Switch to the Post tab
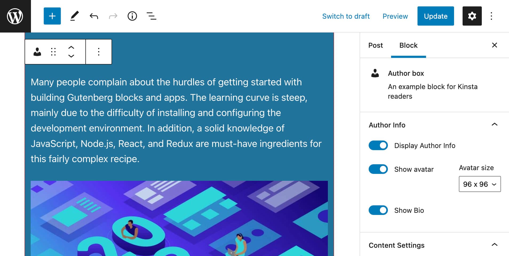This screenshot has height=256, width=509. [375, 45]
